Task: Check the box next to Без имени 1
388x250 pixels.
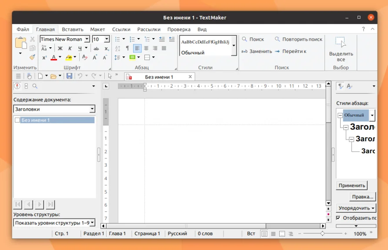Action: 17,120
